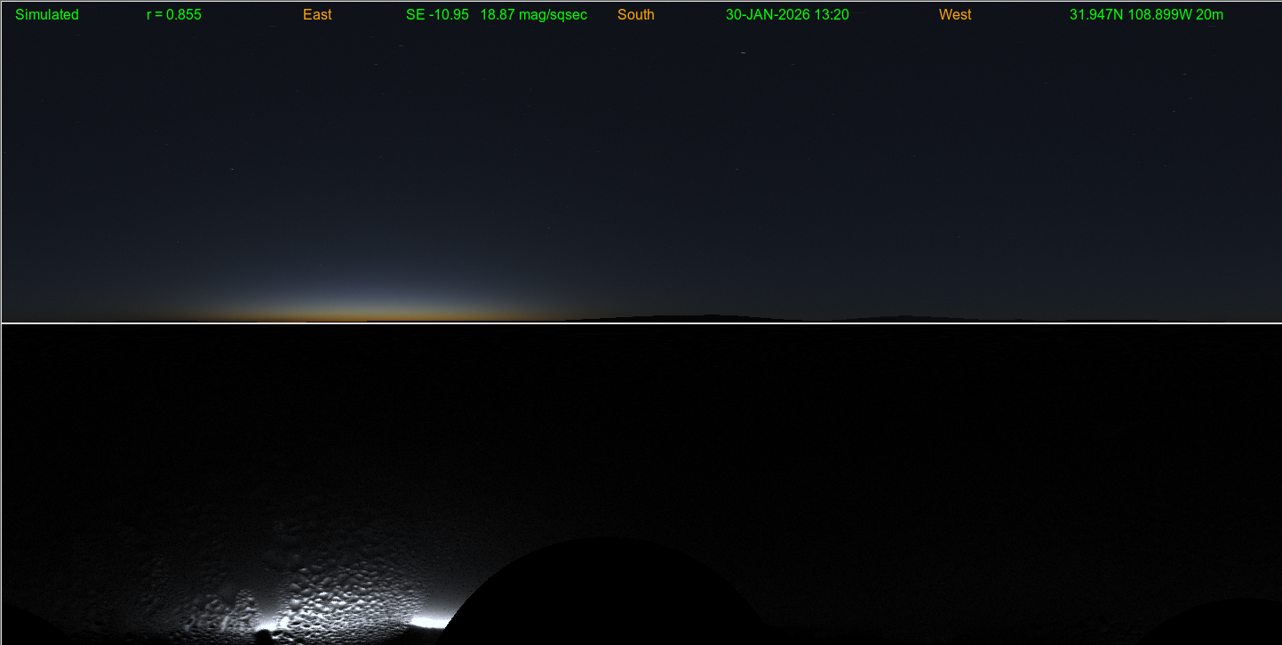Click the orange 'East' direction label
This screenshot has width=1282, height=645.
click(317, 15)
